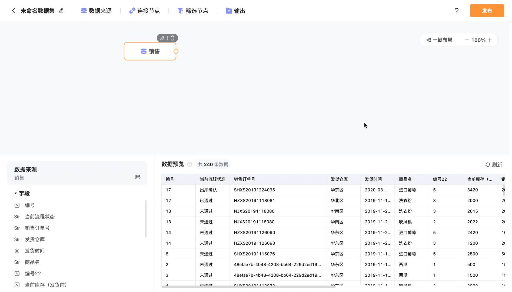This screenshot has height=292, width=512.
Task: Switch data source using icon in 数据来源 card
Action: tap(138, 177)
